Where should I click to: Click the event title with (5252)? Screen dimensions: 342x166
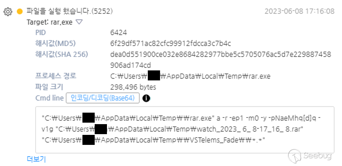[70, 11]
